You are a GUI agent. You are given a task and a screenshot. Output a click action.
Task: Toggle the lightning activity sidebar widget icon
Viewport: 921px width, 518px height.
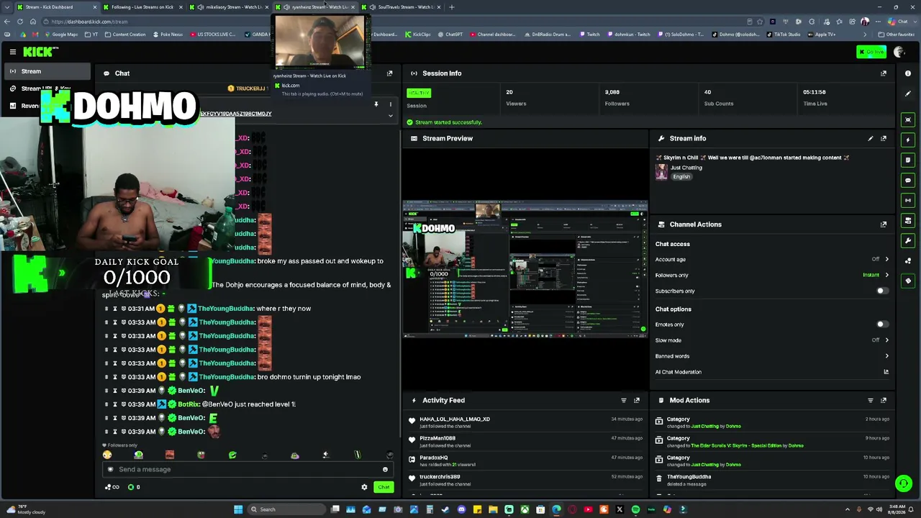[x=908, y=140]
